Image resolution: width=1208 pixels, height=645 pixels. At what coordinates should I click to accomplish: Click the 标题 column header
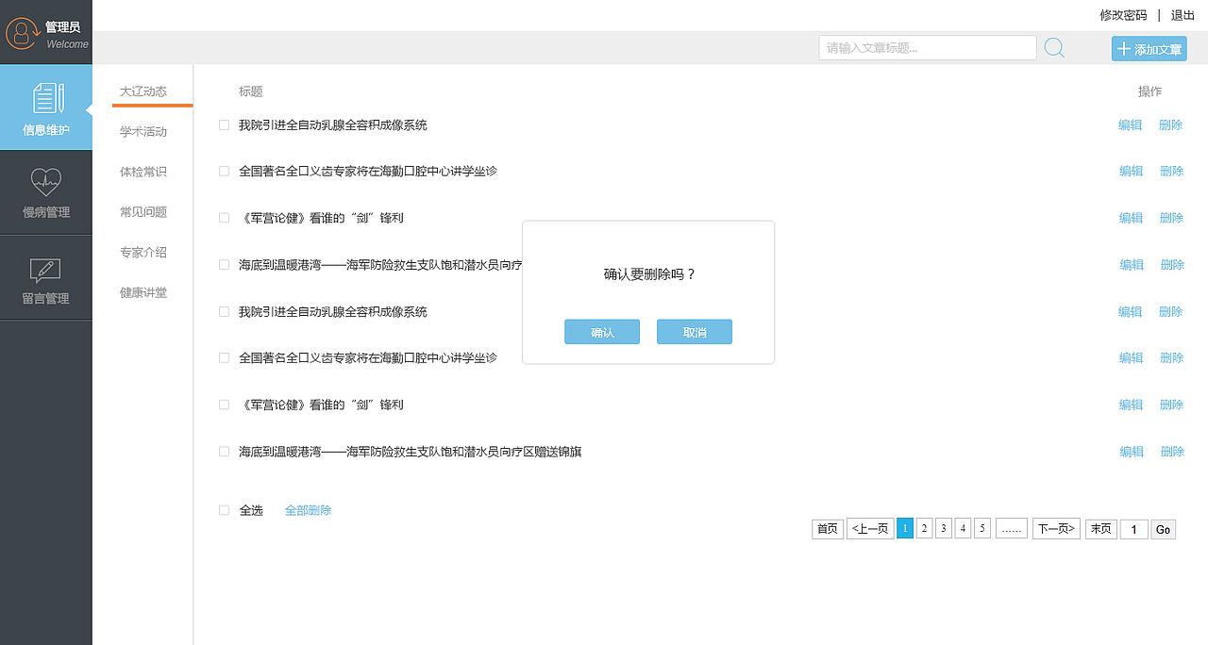click(x=251, y=91)
